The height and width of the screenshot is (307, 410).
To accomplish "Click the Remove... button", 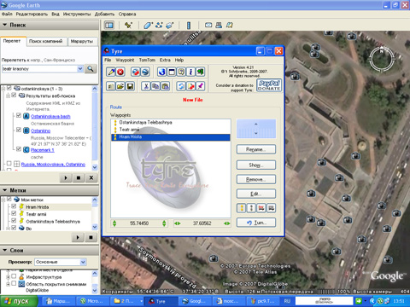I will 256,179.
